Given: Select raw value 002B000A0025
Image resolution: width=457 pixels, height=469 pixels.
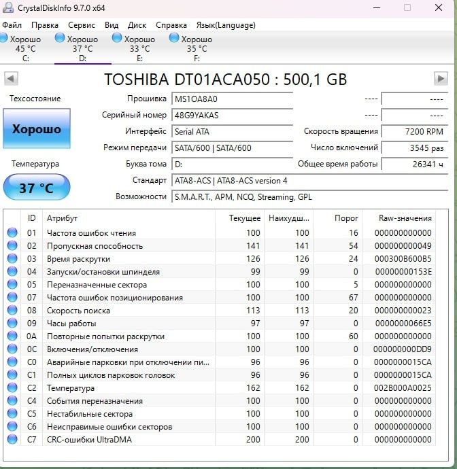Looking at the screenshot, I should tap(403, 388).
